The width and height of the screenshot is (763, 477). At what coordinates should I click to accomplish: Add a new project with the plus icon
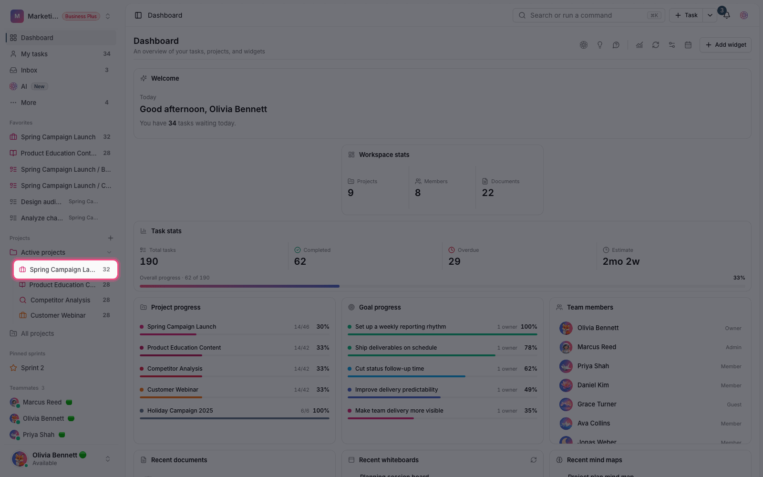pyautogui.click(x=111, y=238)
